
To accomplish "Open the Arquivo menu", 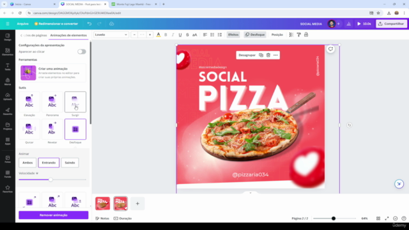I will pyautogui.click(x=23, y=24).
